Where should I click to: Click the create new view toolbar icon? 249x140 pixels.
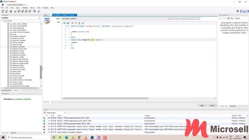tap(23, 11)
